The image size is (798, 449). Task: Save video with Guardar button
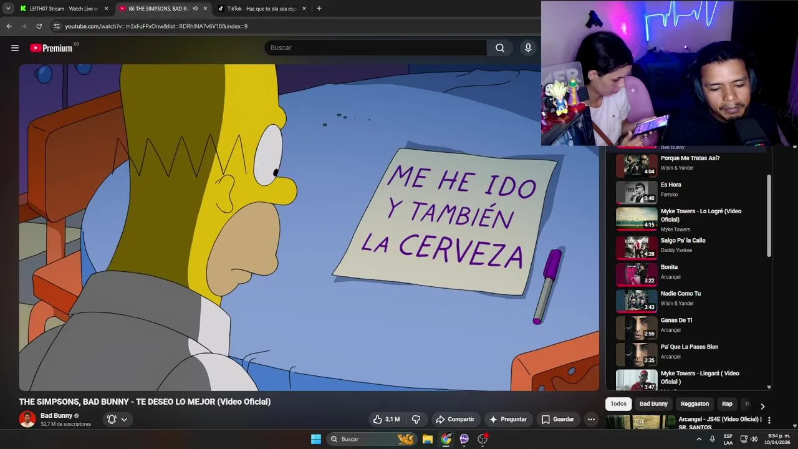[557, 419]
